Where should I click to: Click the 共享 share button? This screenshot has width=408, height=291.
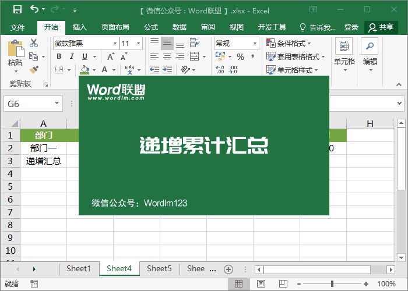point(381,27)
